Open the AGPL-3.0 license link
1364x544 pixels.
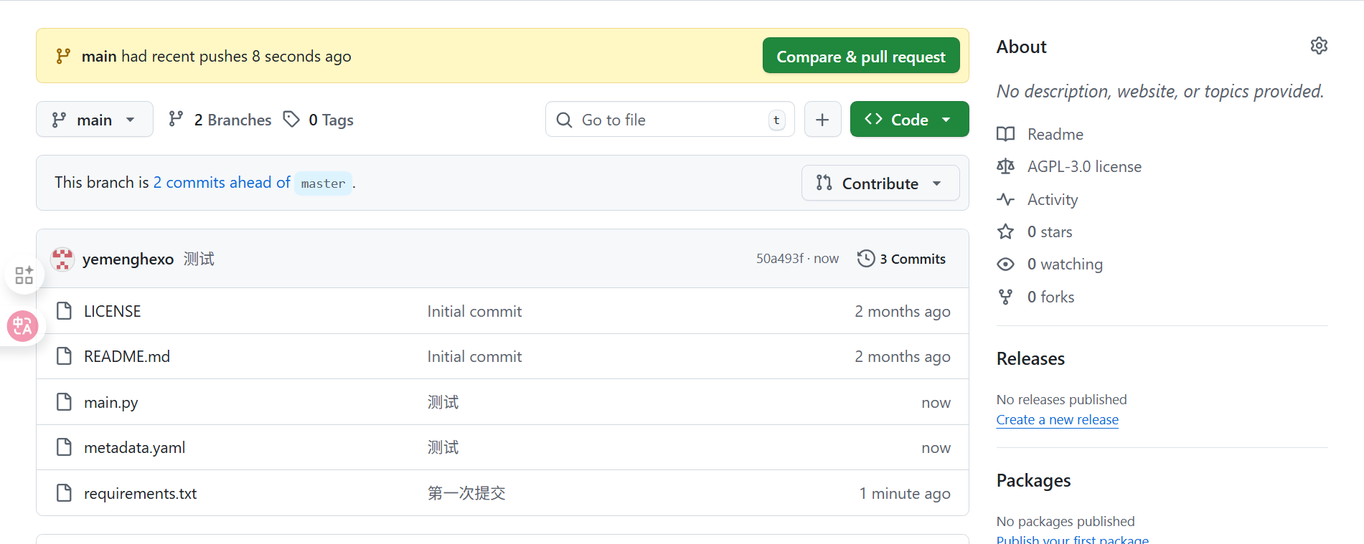coord(1083,167)
